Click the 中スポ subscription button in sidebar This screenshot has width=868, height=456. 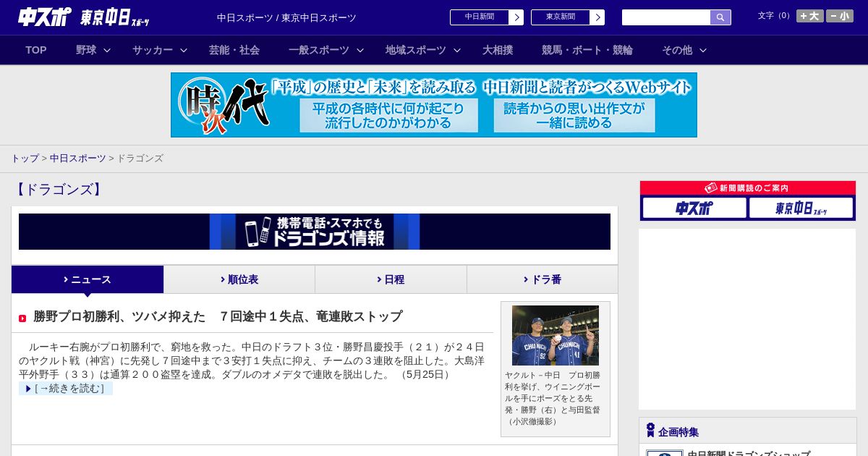point(694,208)
